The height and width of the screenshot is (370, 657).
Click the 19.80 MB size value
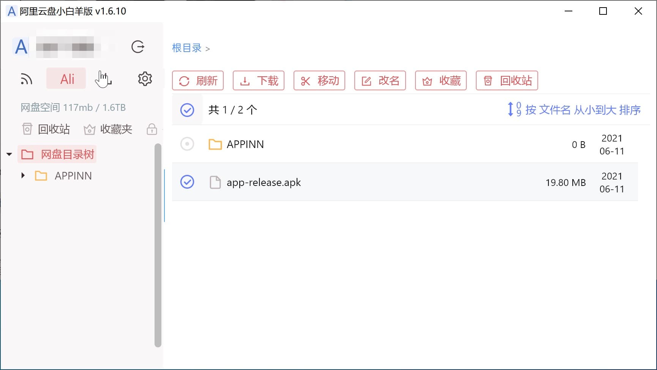tap(565, 183)
